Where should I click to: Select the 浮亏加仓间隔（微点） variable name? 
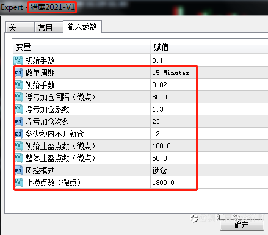tap(60, 97)
